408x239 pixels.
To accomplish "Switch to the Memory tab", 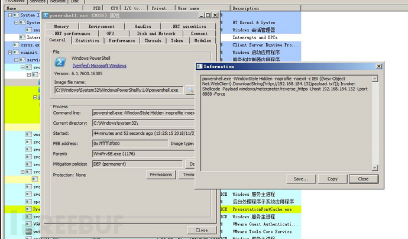I will [61, 26].
